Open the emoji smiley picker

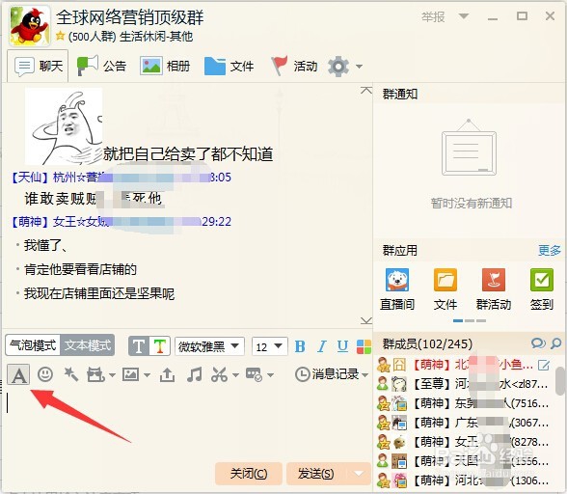(45, 374)
